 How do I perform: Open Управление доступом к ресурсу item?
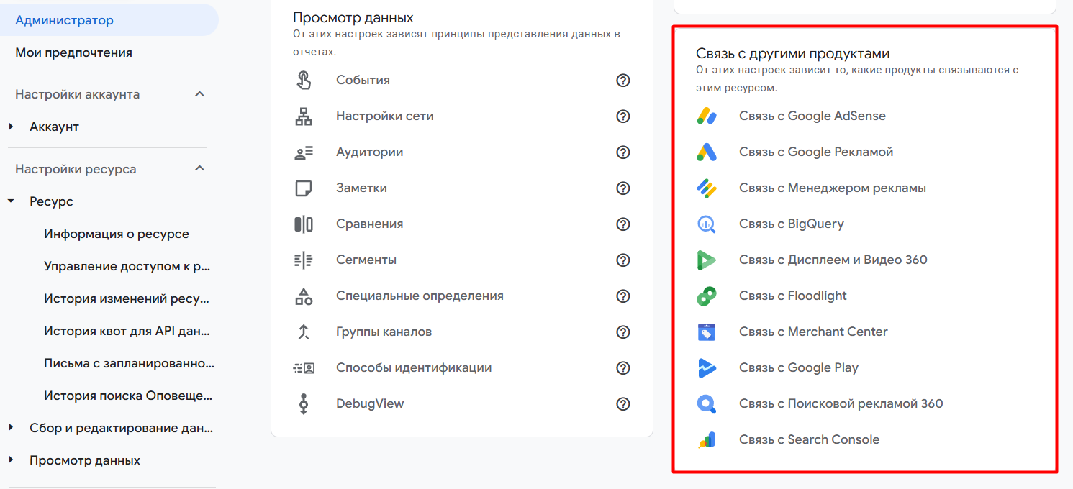127,266
